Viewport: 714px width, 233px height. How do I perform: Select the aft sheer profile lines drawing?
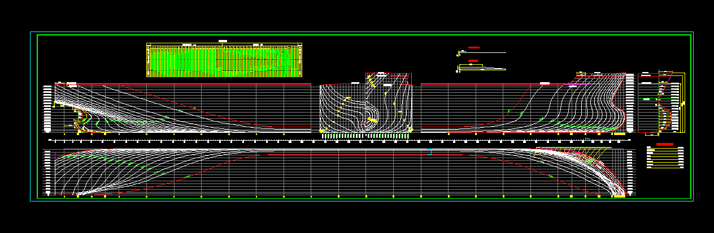pyautogui.click(x=177, y=108)
